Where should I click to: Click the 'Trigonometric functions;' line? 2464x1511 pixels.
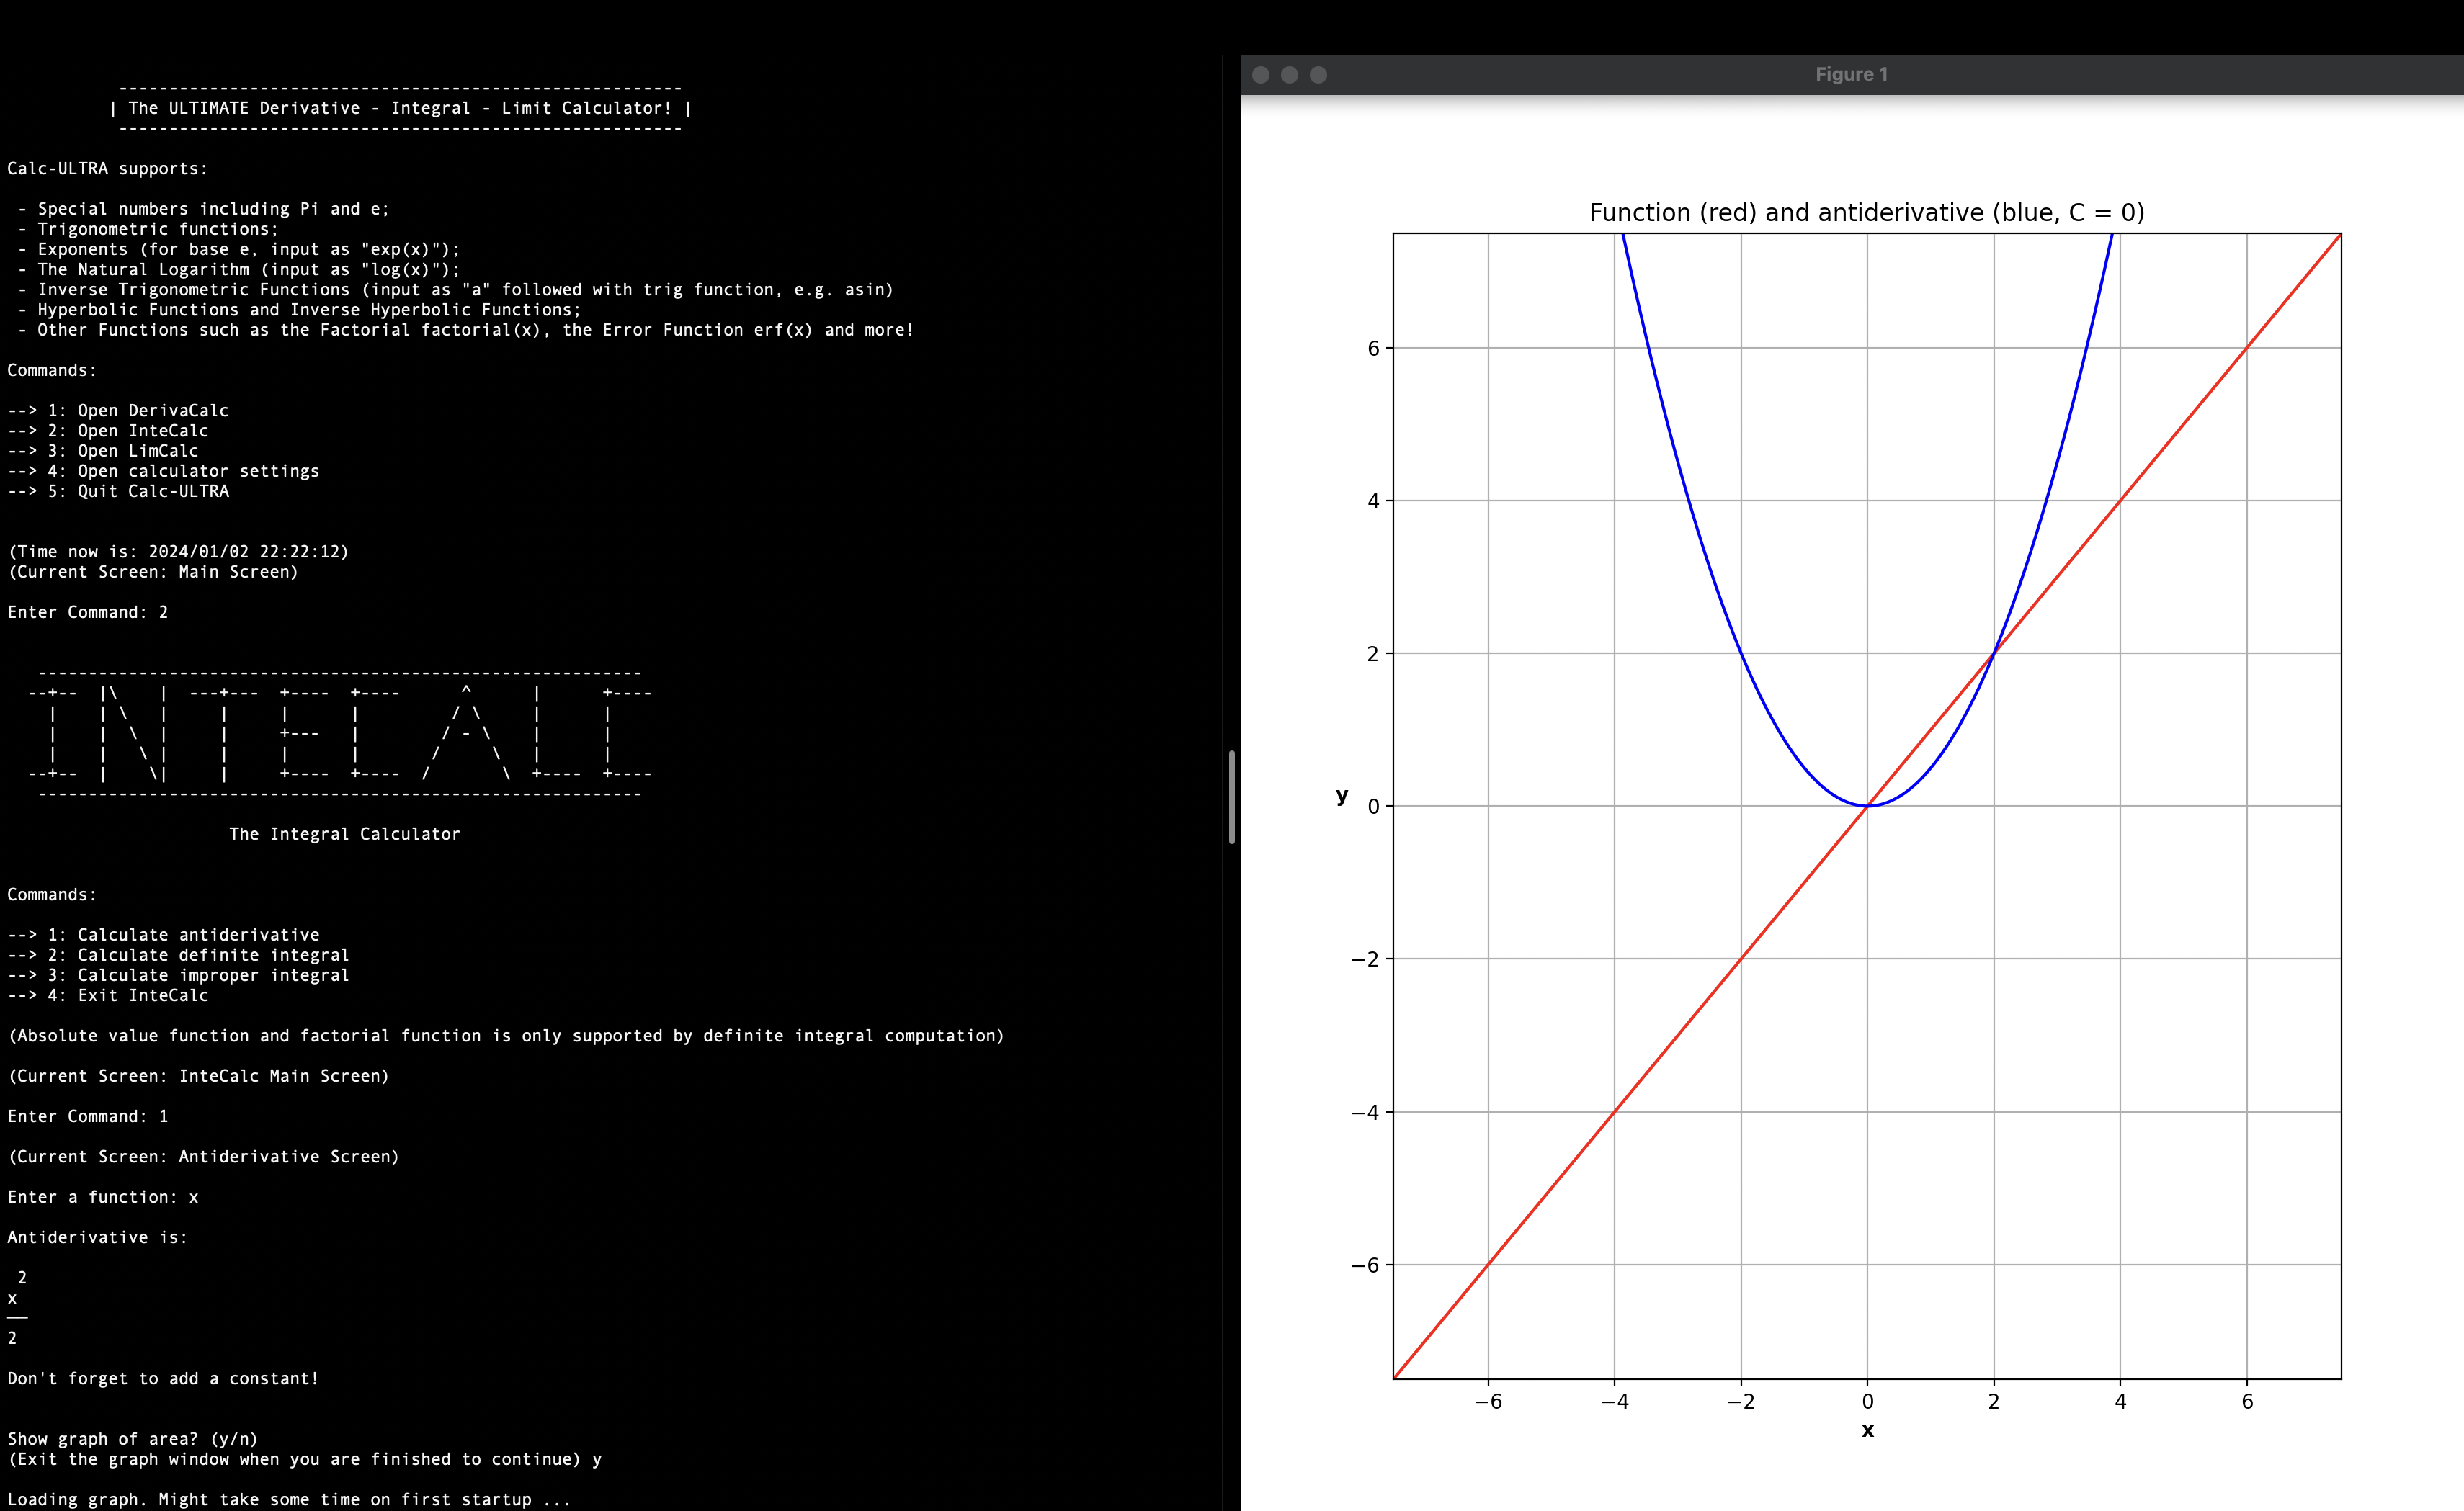coord(148,229)
